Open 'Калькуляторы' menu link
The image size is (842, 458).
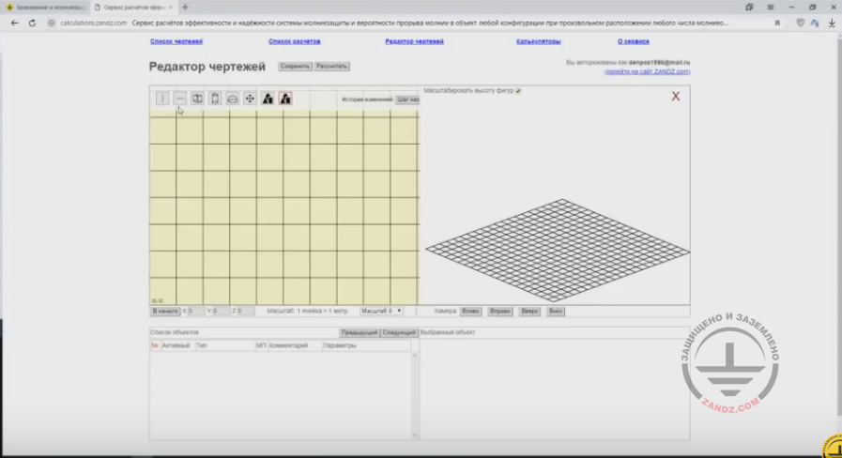pyautogui.click(x=539, y=41)
